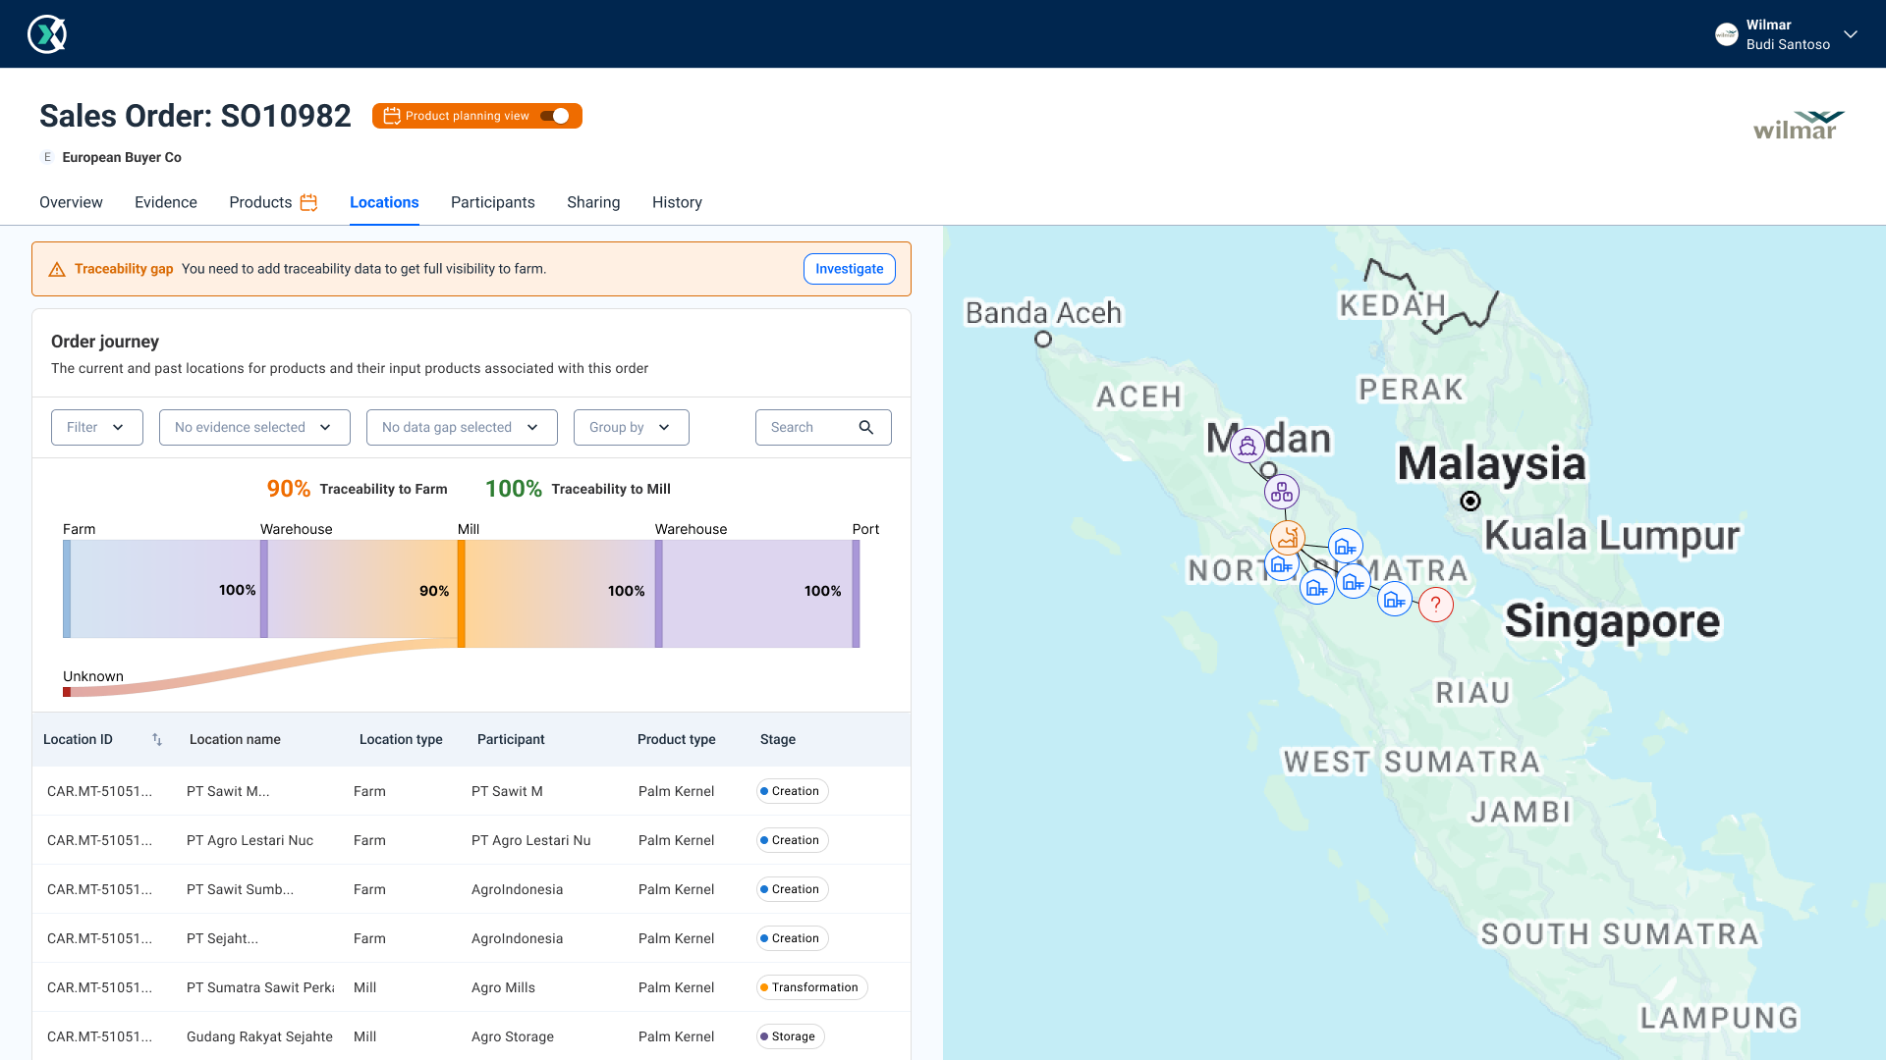The width and height of the screenshot is (1886, 1060).
Task: Select the Warehouse-to-Mill 90% flow segment
Action: (x=362, y=589)
